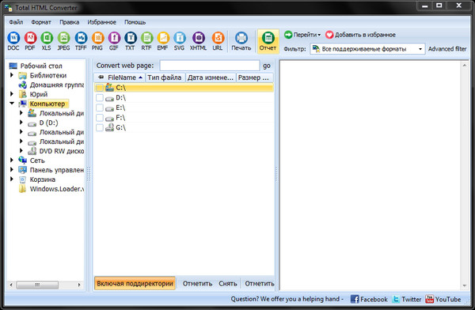Click the Печать print icon
Screen dimensions: 475x310
point(241,39)
